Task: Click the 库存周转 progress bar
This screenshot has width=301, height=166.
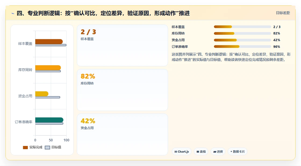Action: point(242,33)
